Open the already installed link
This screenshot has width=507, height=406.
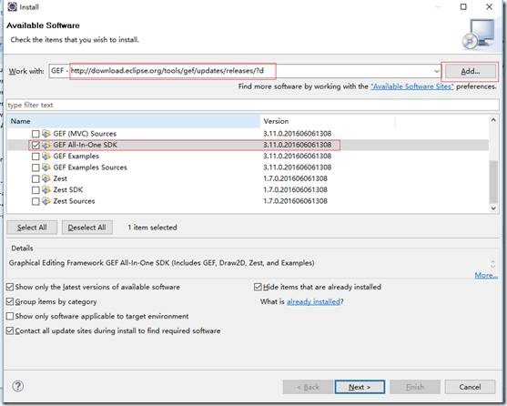[313, 301]
